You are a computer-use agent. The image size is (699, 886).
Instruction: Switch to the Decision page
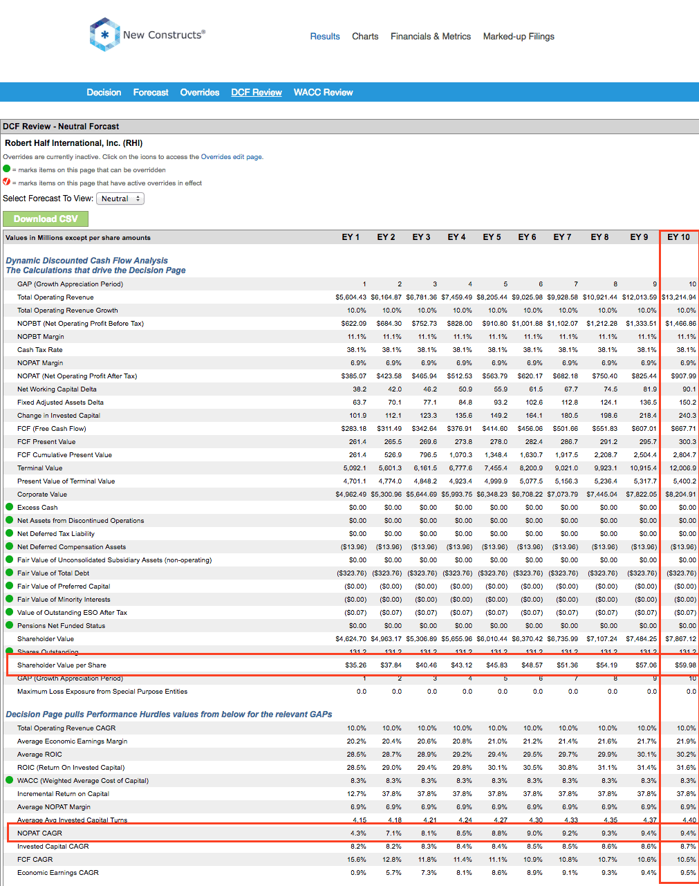coord(104,92)
